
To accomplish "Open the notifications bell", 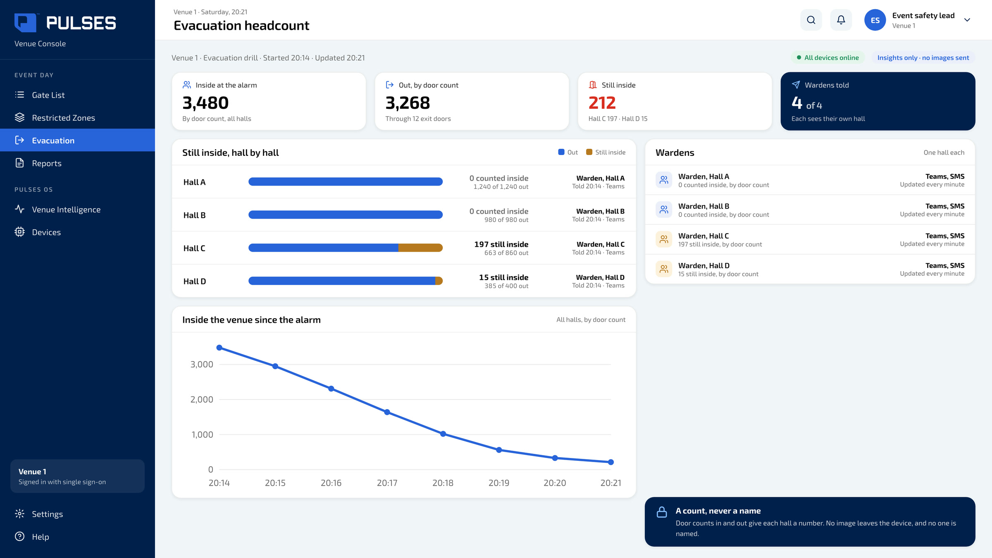I will (841, 20).
